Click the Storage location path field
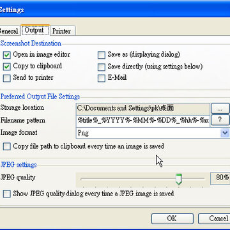Screen dimensions: 230x230 click(x=142, y=109)
